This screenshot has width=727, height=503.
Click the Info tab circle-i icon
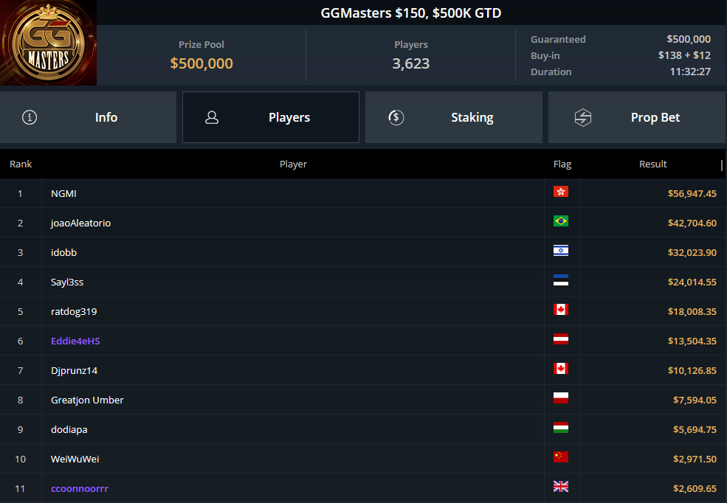coord(30,117)
